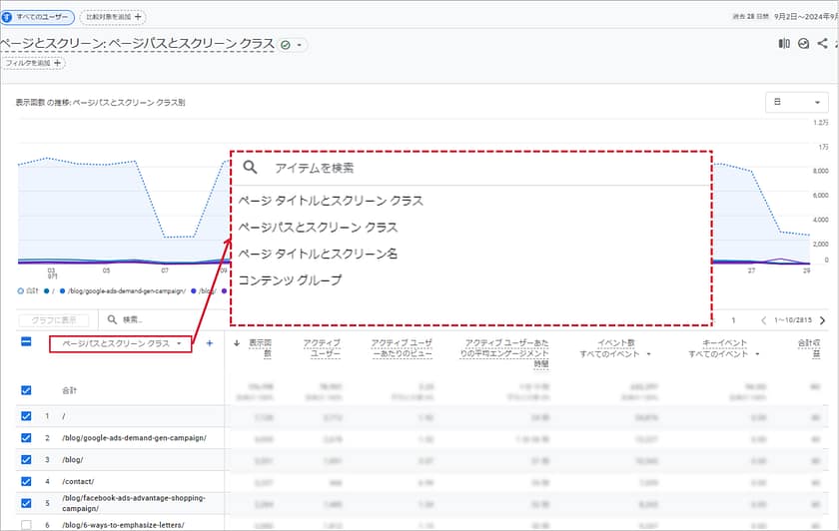Check the /blog/6-ways-to-emphasize-letters/ row checkbox

pyautogui.click(x=26, y=525)
